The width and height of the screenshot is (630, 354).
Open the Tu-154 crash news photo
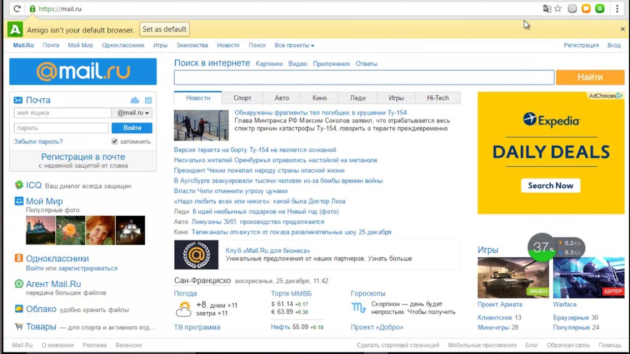coord(201,125)
